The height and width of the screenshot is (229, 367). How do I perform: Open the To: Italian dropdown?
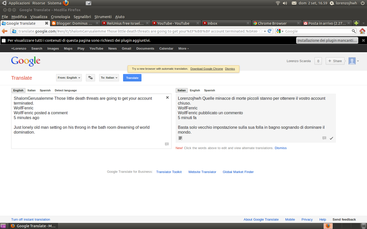109,78
